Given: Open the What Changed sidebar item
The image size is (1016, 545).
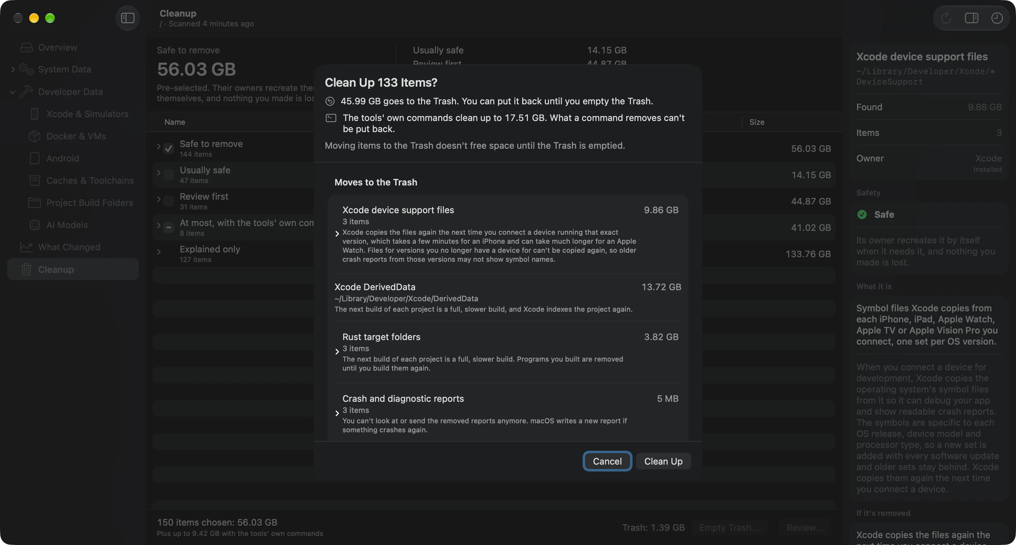Looking at the screenshot, I should (73, 247).
